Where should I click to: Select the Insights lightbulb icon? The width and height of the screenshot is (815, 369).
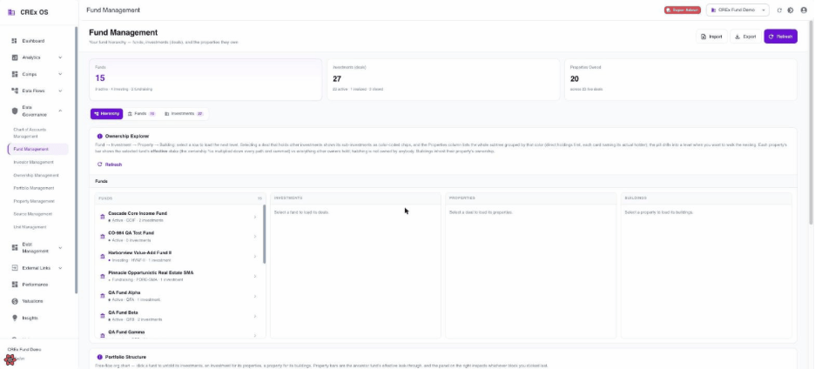[x=15, y=318]
